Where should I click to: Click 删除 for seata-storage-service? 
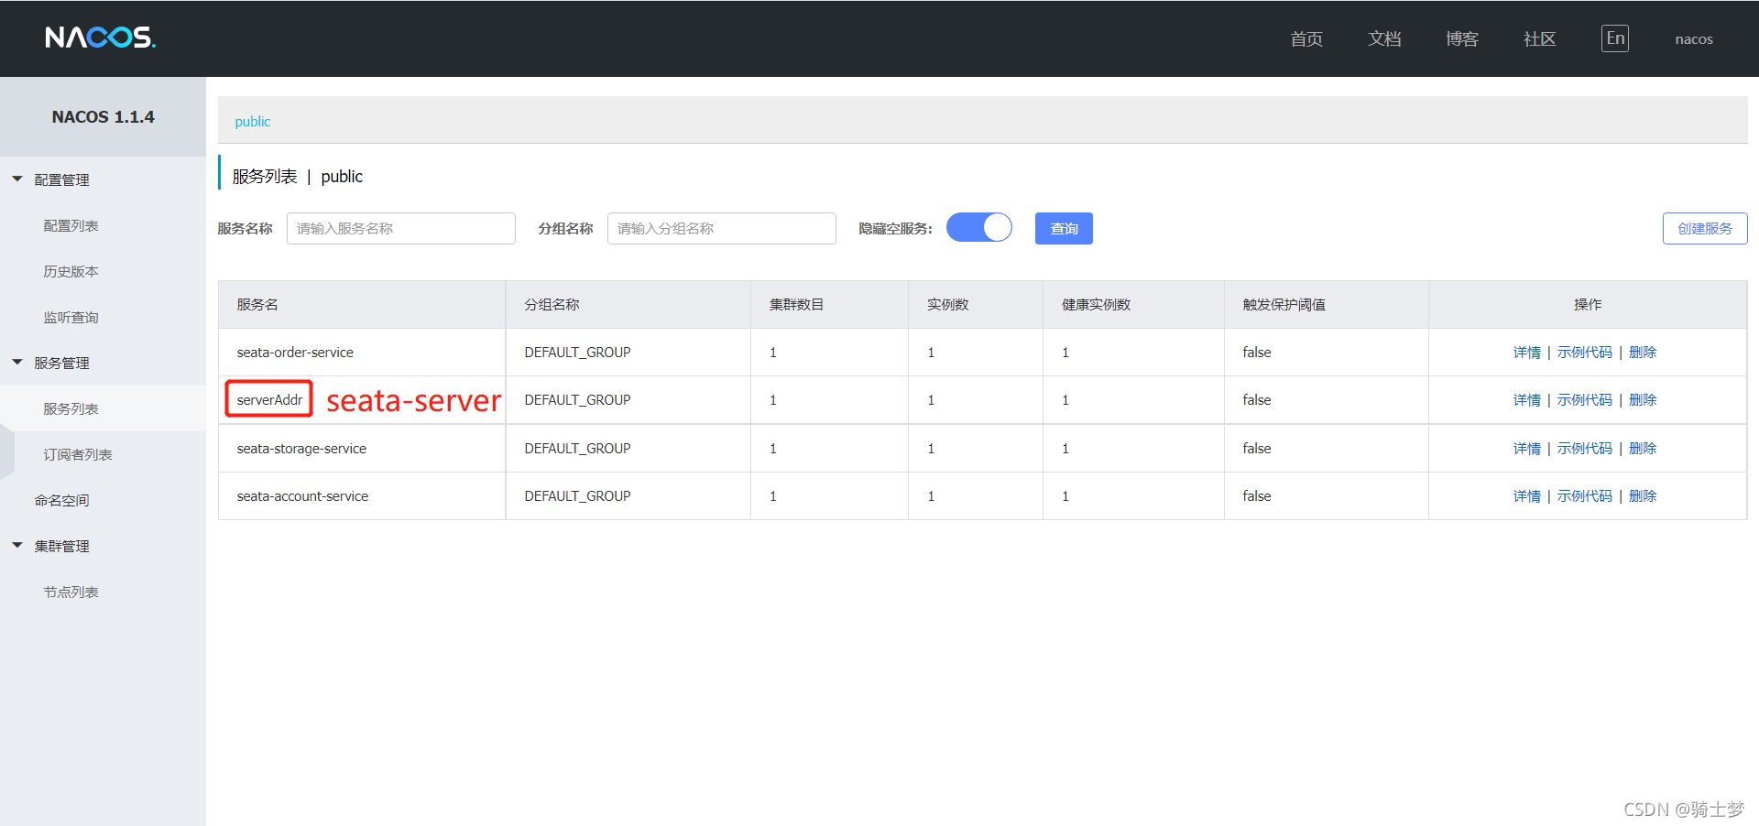(x=1643, y=449)
